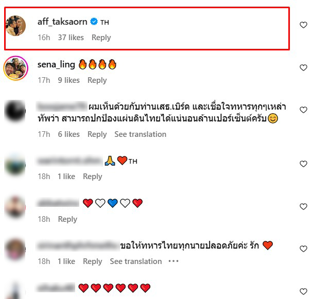
Task: Open aff_taksaorn username link
Action: (62, 22)
